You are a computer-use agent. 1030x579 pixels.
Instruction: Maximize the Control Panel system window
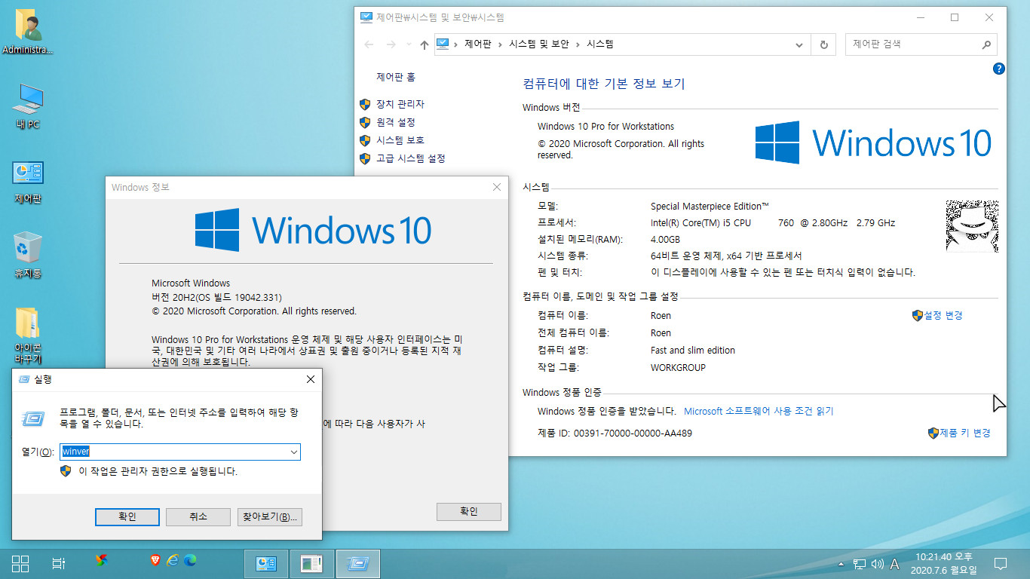[954, 17]
